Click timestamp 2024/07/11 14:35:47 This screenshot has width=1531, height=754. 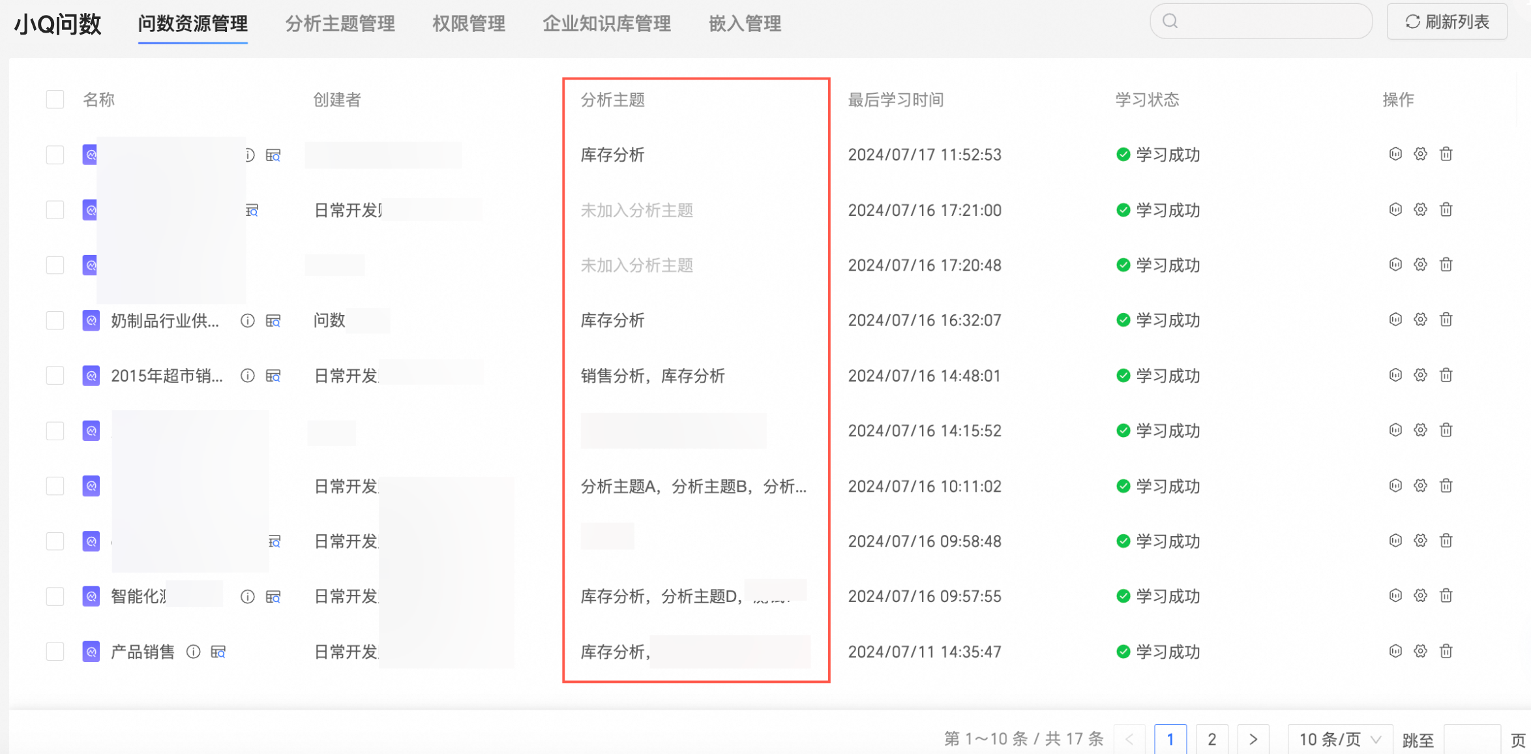coord(925,652)
